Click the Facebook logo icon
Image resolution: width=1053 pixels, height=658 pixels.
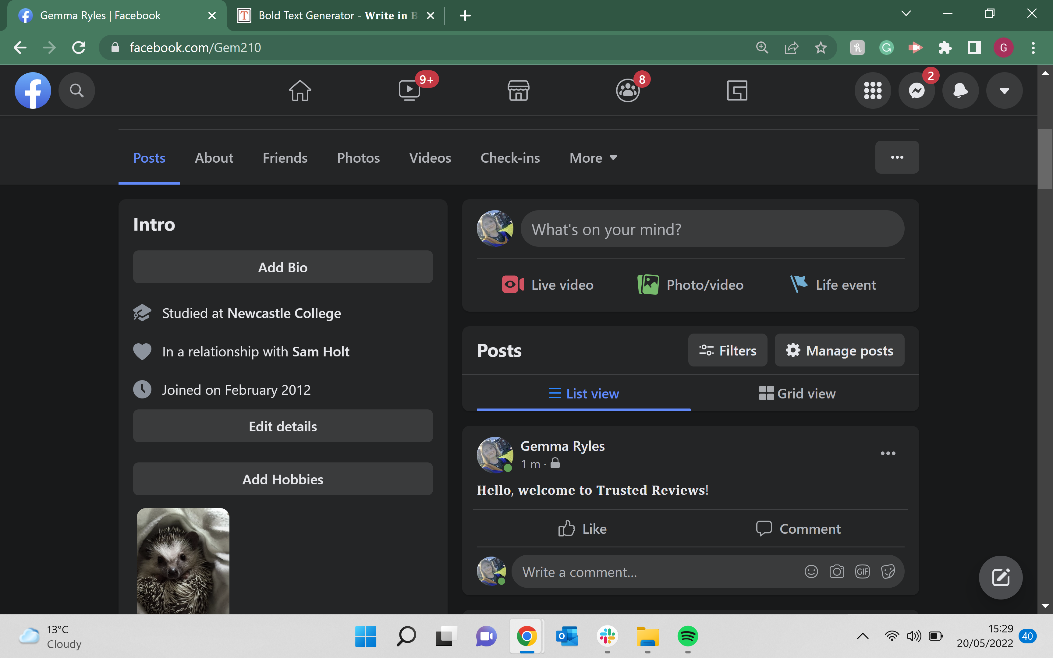33,90
